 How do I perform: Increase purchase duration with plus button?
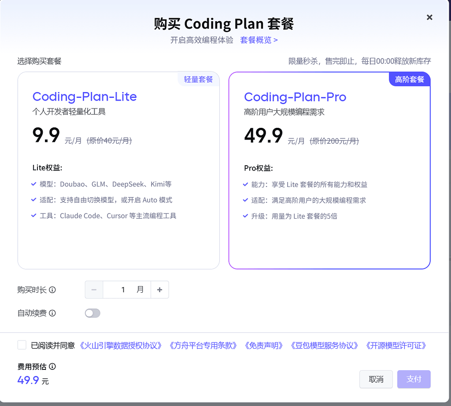coord(159,290)
